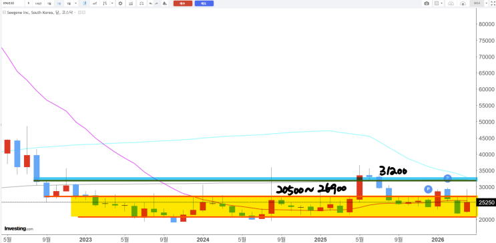Redo last chart action
The image size is (496, 243).
156,3
